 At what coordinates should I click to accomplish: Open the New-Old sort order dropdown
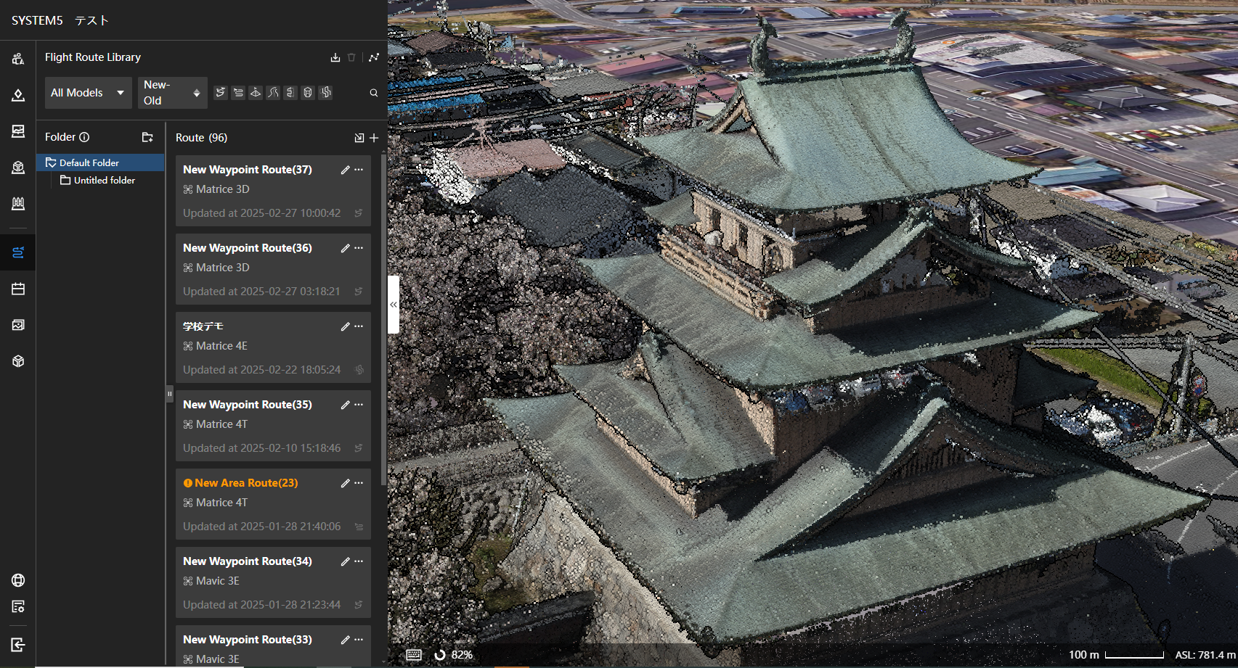[x=172, y=93]
